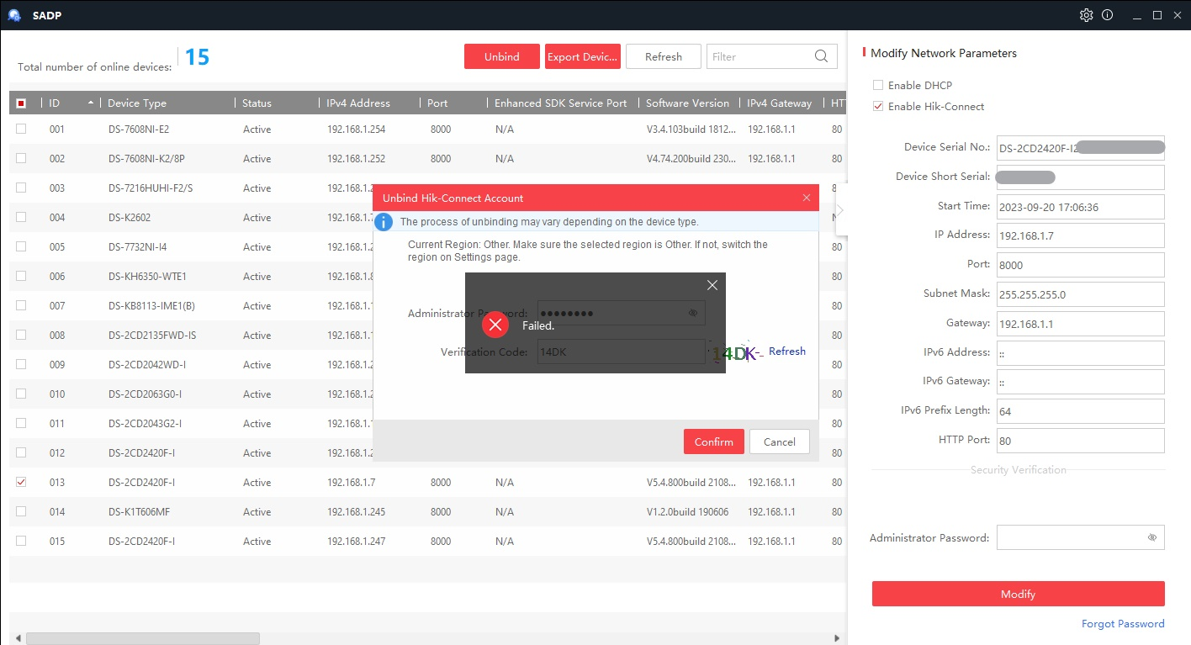Disable the Enable Hik-Connect checkbox
This screenshot has width=1191, height=645.
pyautogui.click(x=878, y=106)
